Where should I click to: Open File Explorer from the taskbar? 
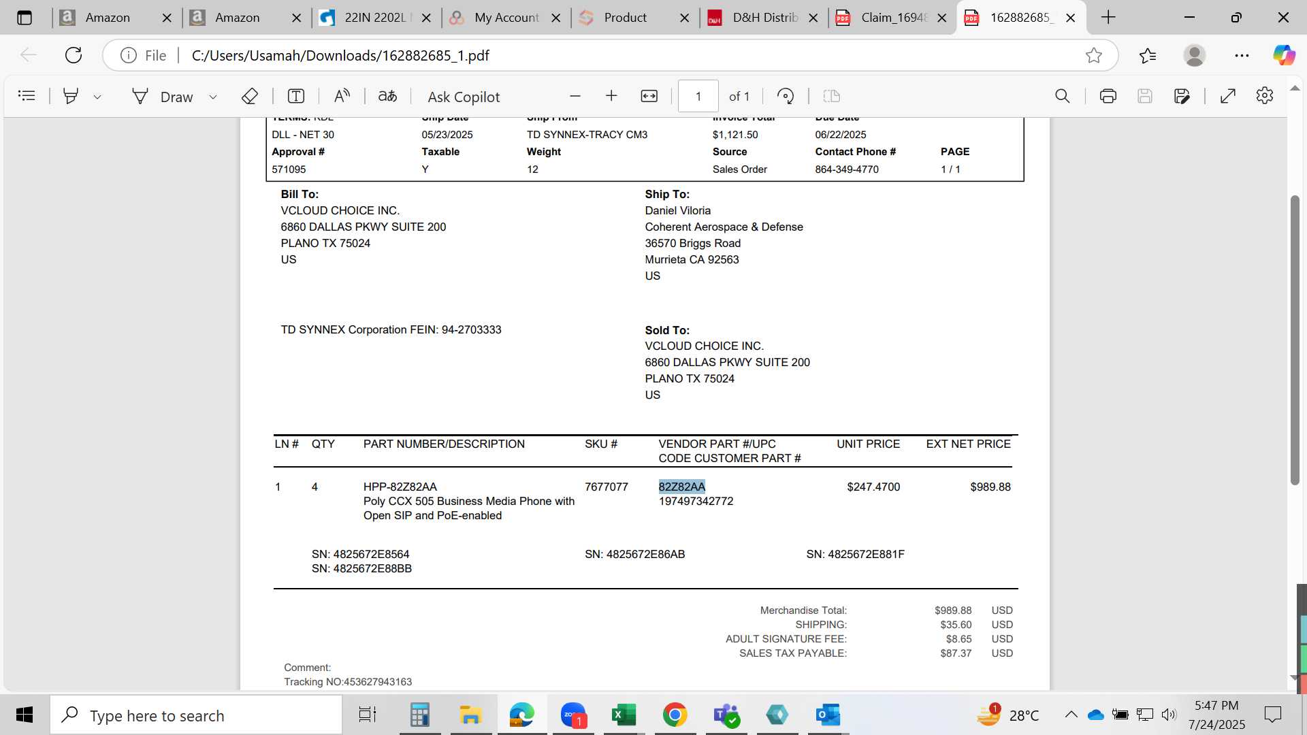(470, 715)
